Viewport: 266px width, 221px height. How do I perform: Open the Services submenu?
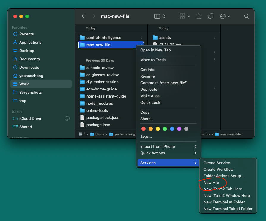pos(168,163)
